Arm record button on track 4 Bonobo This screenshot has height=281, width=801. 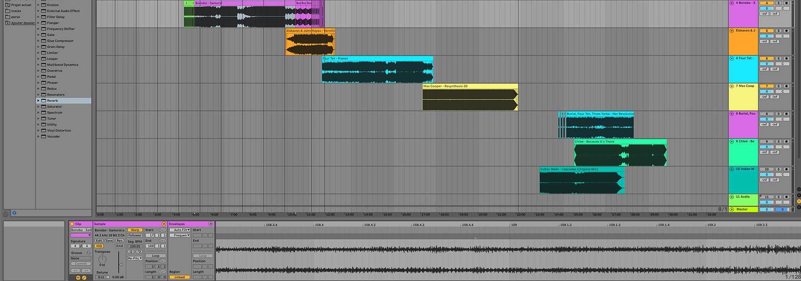click(x=786, y=3)
